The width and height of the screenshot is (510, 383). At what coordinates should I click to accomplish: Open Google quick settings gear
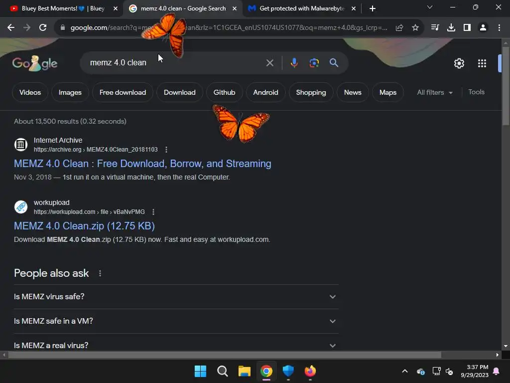pyautogui.click(x=459, y=63)
